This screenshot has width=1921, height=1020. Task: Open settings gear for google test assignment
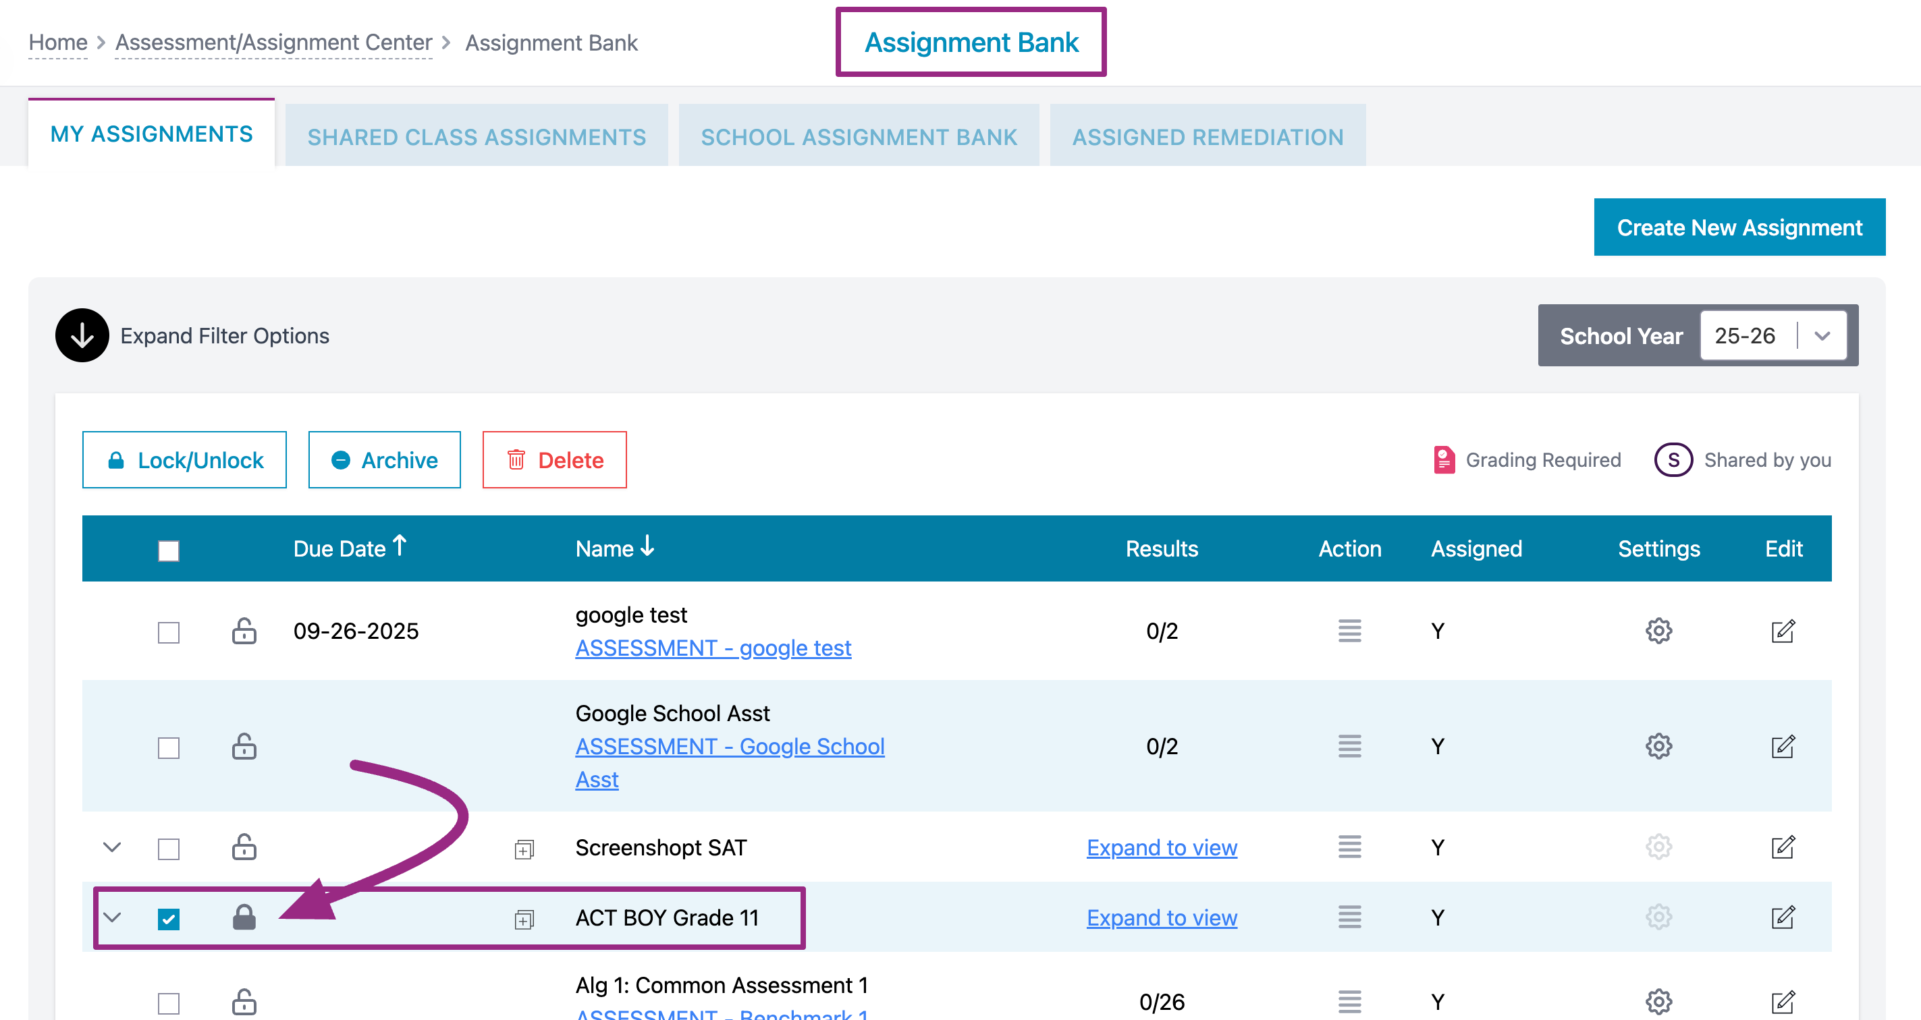point(1658,631)
